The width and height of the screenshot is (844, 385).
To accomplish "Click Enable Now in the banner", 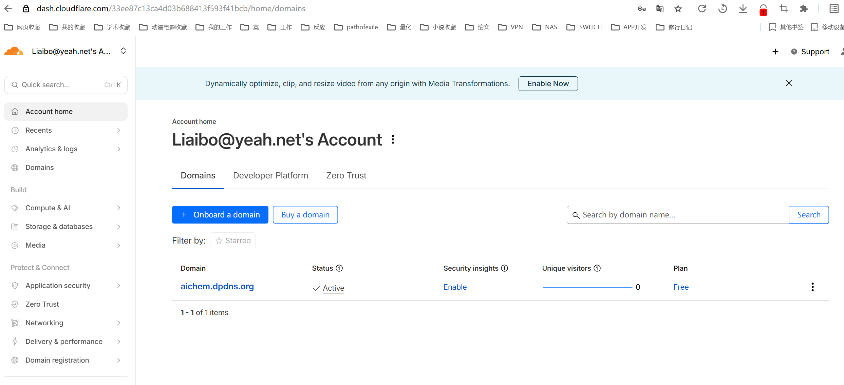I will pyautogui.click(x=548, y=83).
